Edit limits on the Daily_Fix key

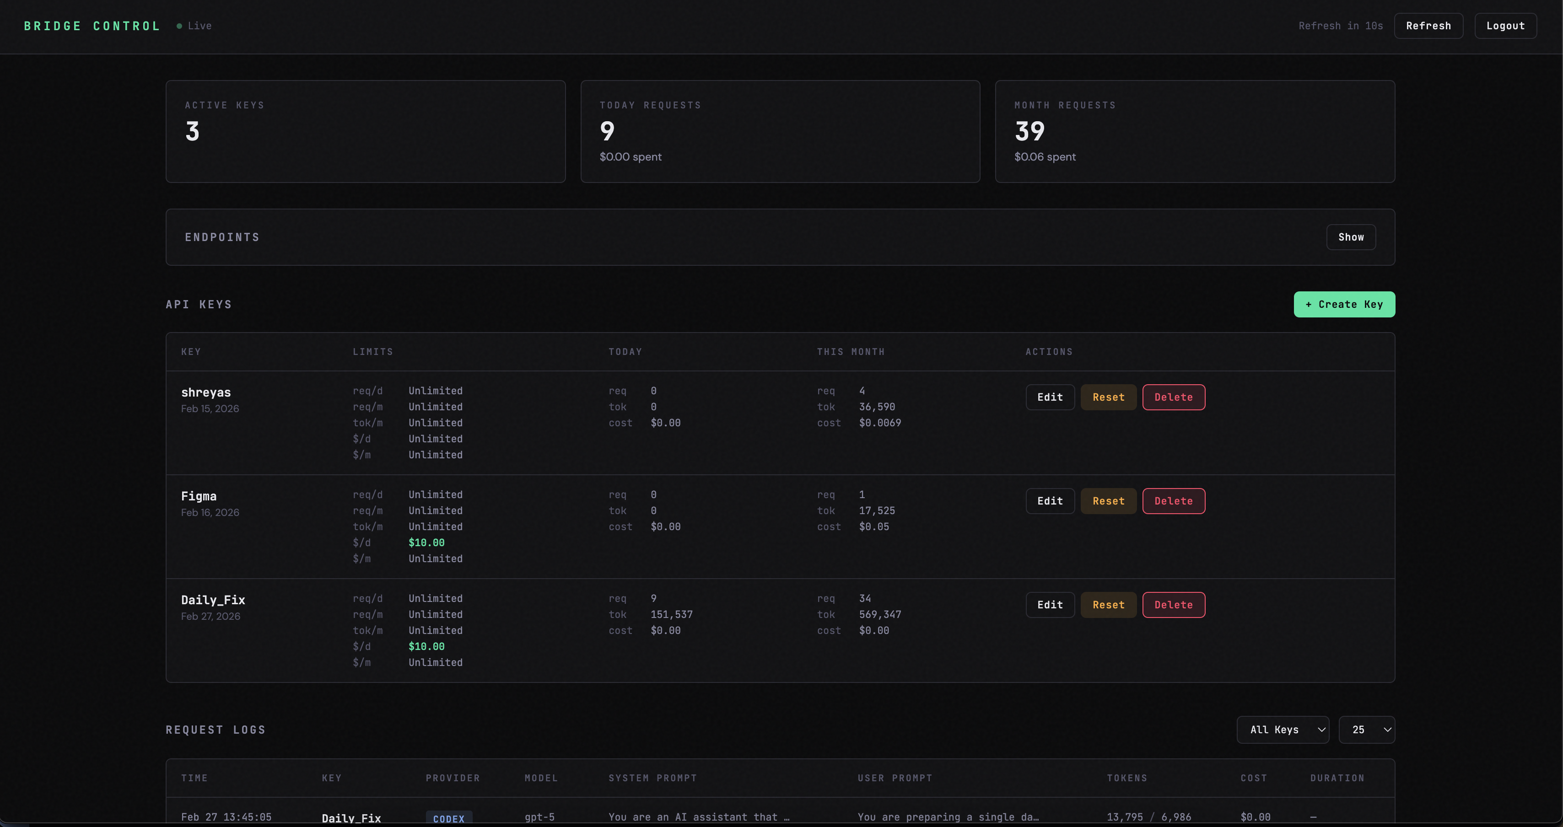[1050, 604]
